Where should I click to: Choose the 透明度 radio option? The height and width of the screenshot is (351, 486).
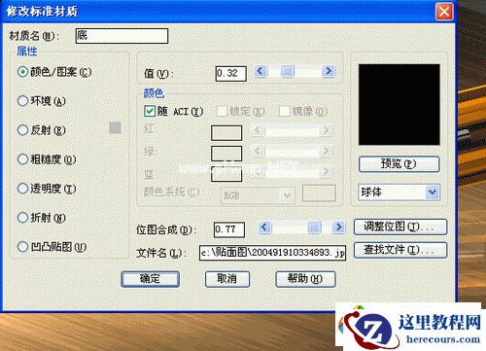tap(22, 189)
